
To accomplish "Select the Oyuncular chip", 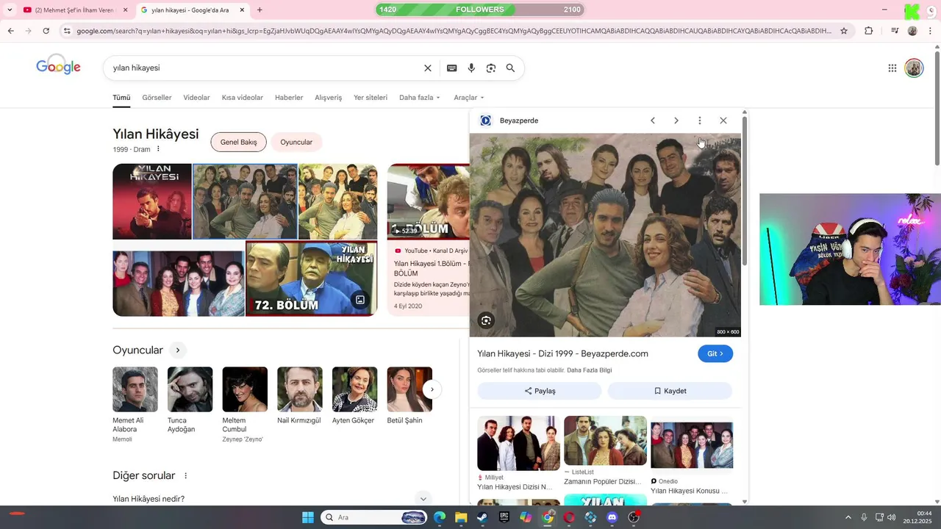I will (296, 142).
